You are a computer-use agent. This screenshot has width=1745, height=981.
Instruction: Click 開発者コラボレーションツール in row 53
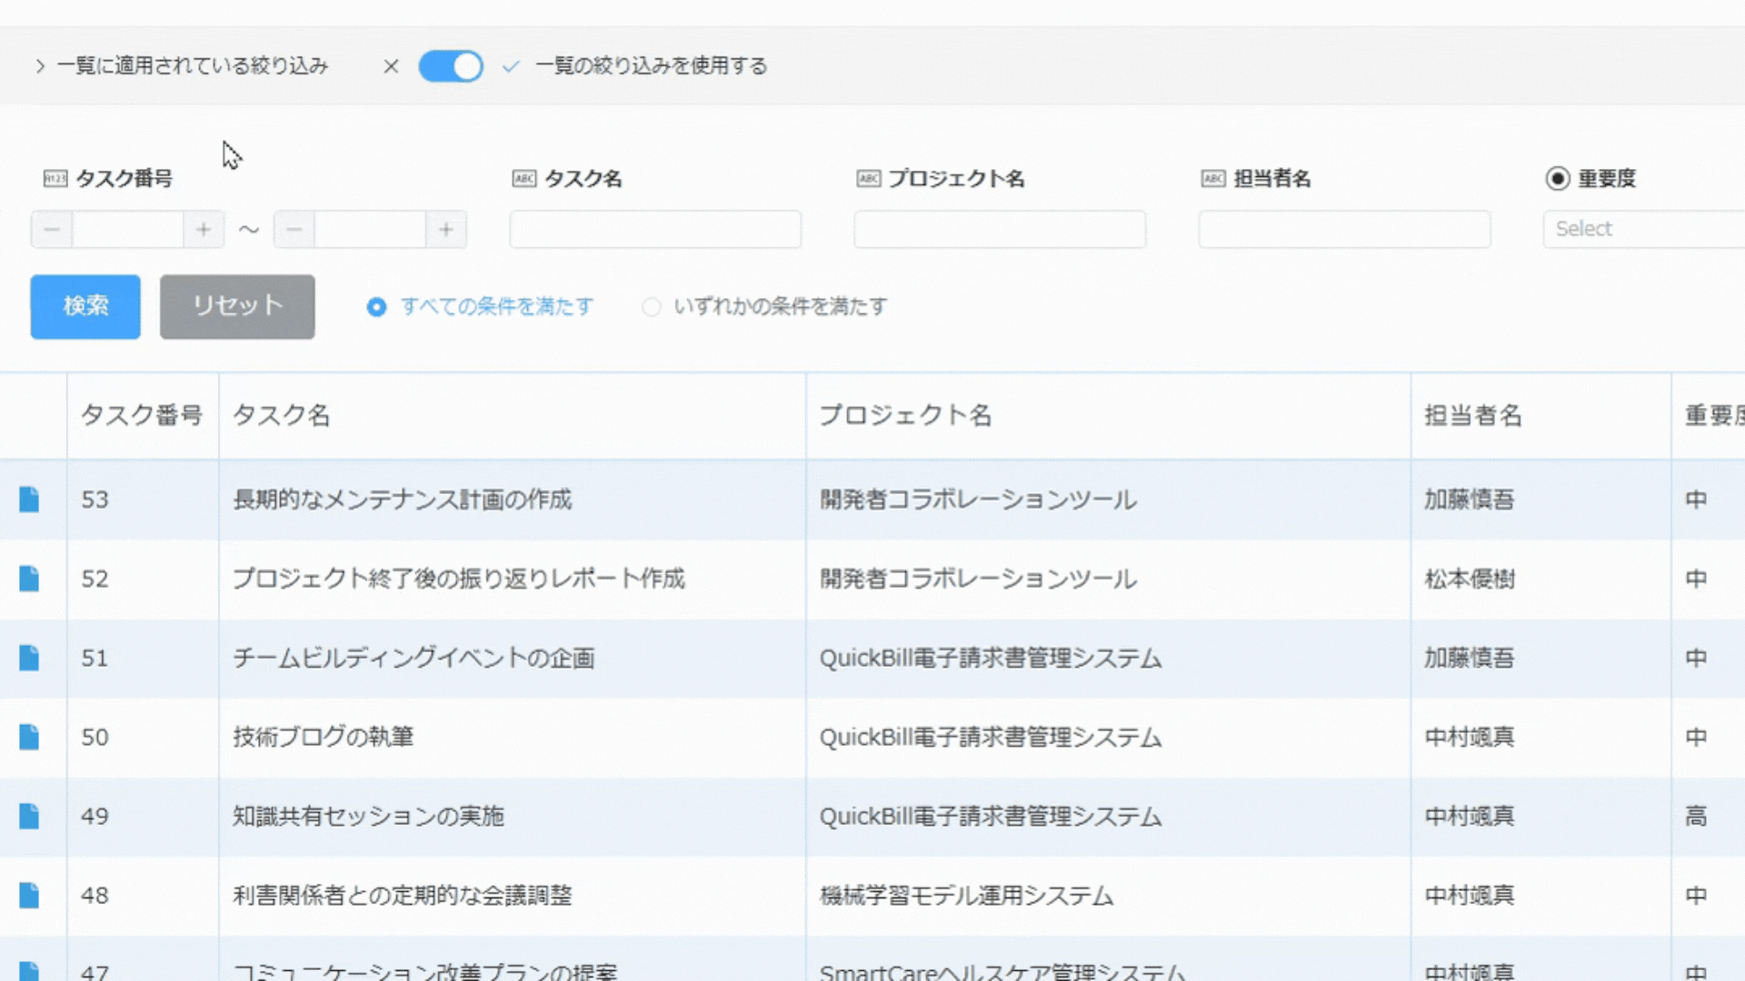click(x=978, y=500)
